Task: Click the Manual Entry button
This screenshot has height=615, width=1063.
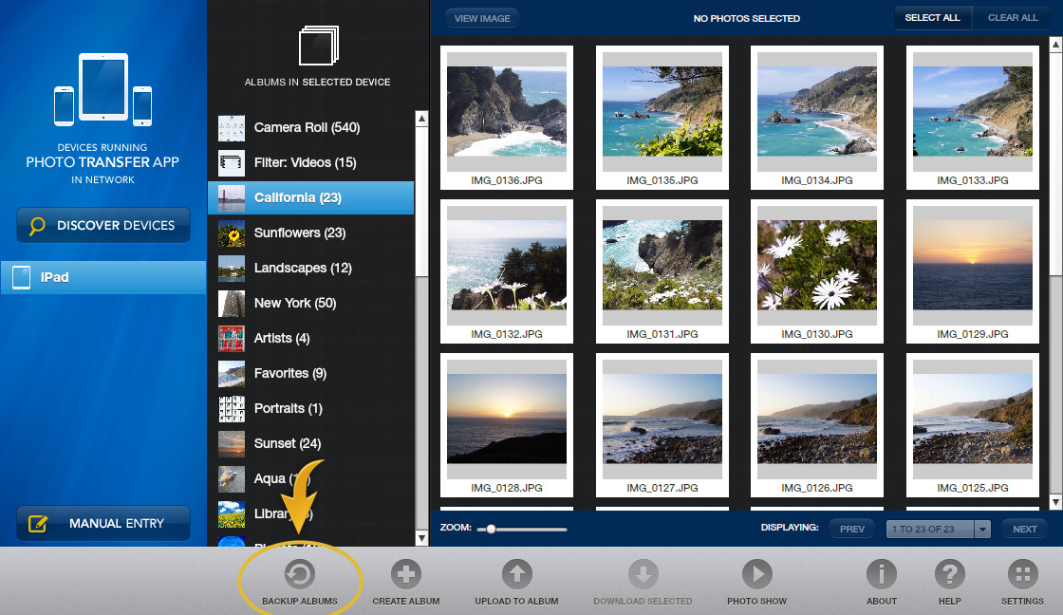Action: pos(103,523)
